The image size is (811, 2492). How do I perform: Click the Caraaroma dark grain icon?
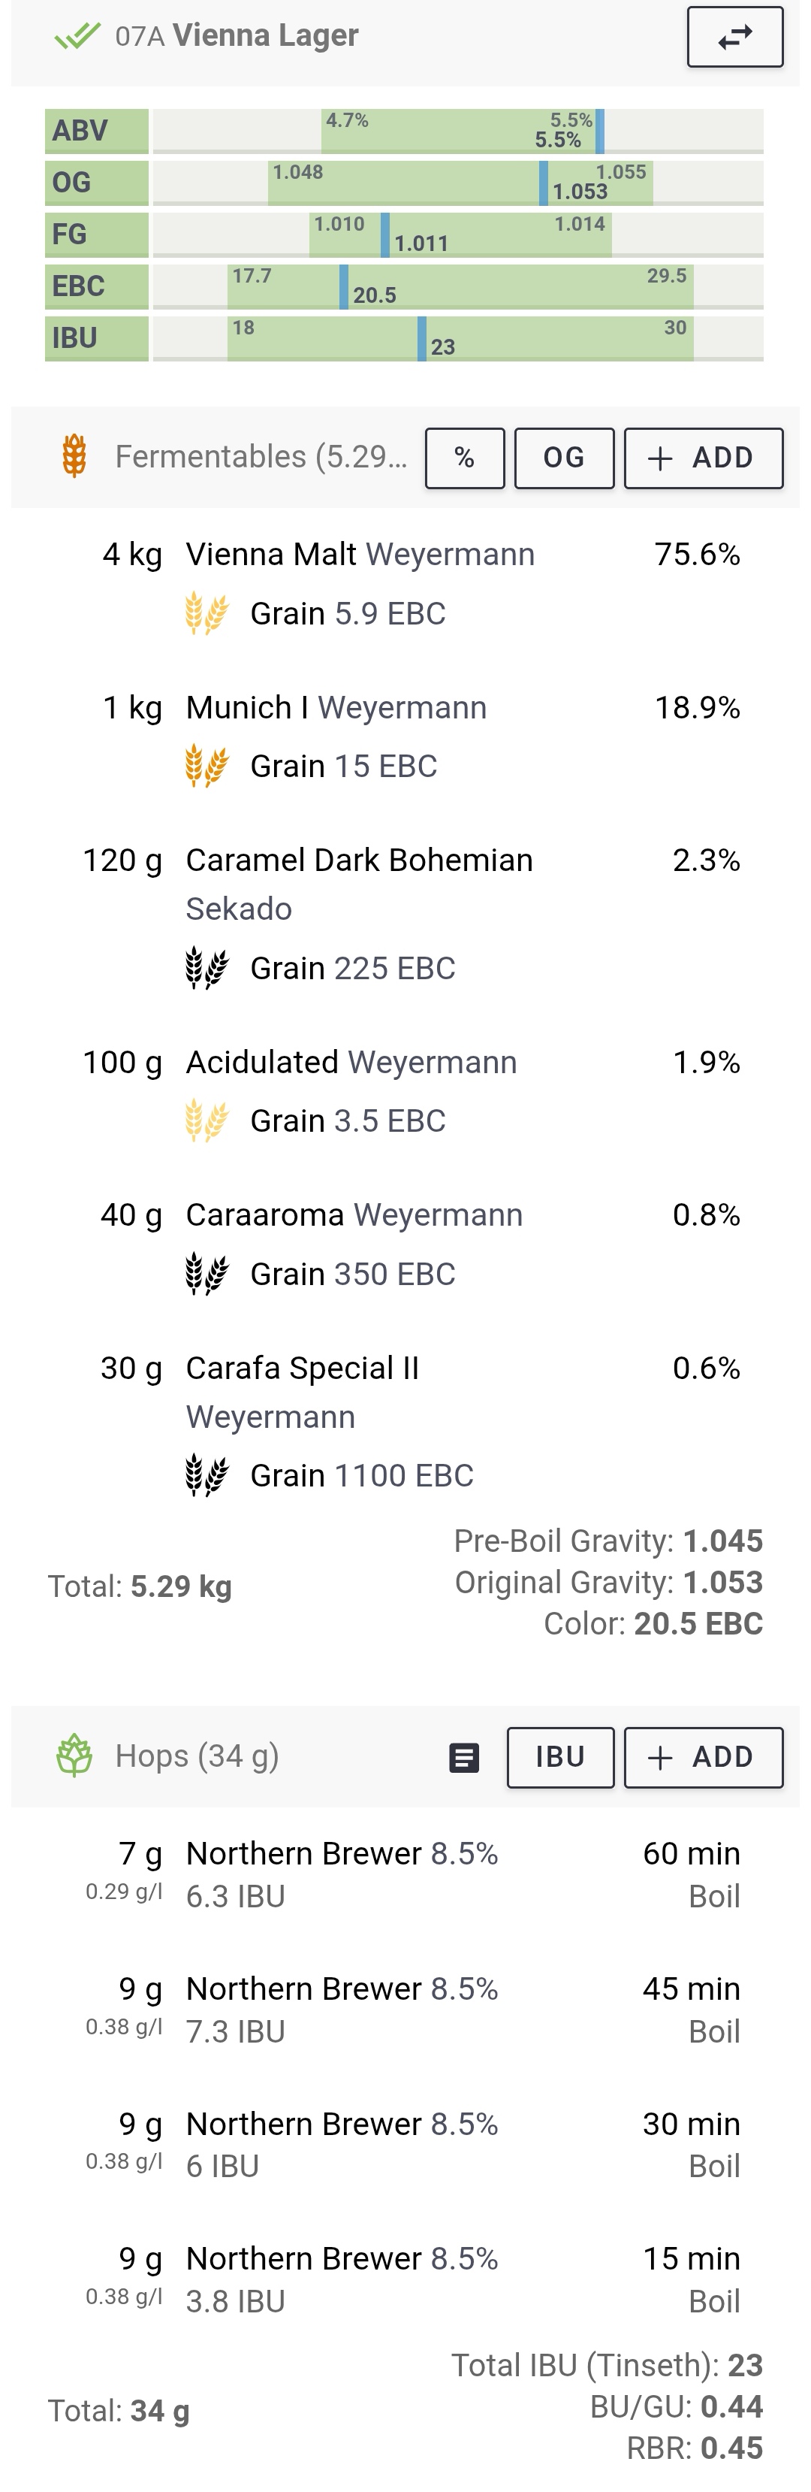[x=207, y=1274]
